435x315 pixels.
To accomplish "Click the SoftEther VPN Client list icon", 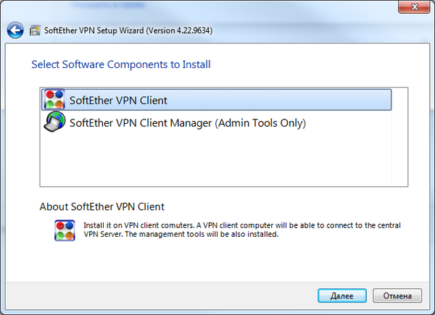I will (x=54, y=99).
